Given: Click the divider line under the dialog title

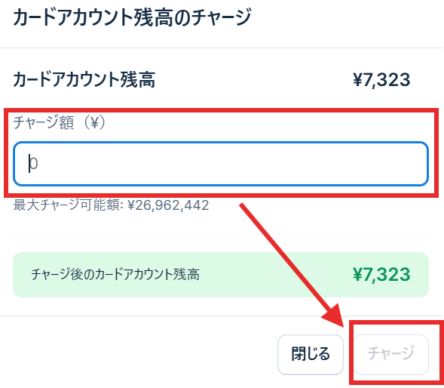Looking at the screenshot, I should [221, 48].
